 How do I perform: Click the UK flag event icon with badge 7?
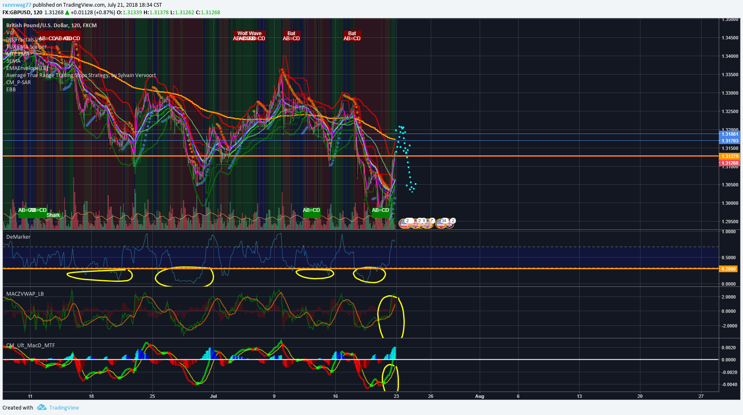click(x=427, y=224)
